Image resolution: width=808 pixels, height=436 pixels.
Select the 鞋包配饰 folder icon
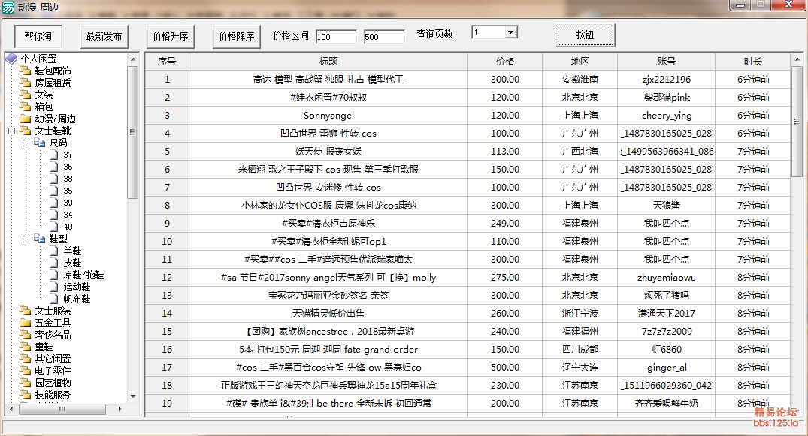pyautogui.click(x=26, y=71)
